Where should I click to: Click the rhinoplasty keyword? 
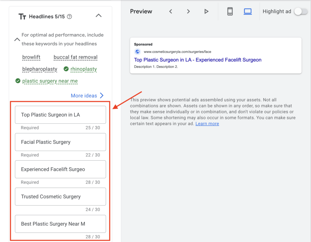point(84,69)
